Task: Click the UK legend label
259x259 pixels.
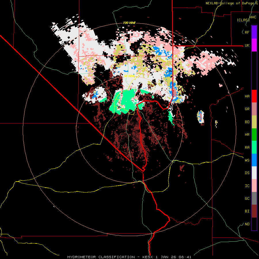Action: coord(247,45)
